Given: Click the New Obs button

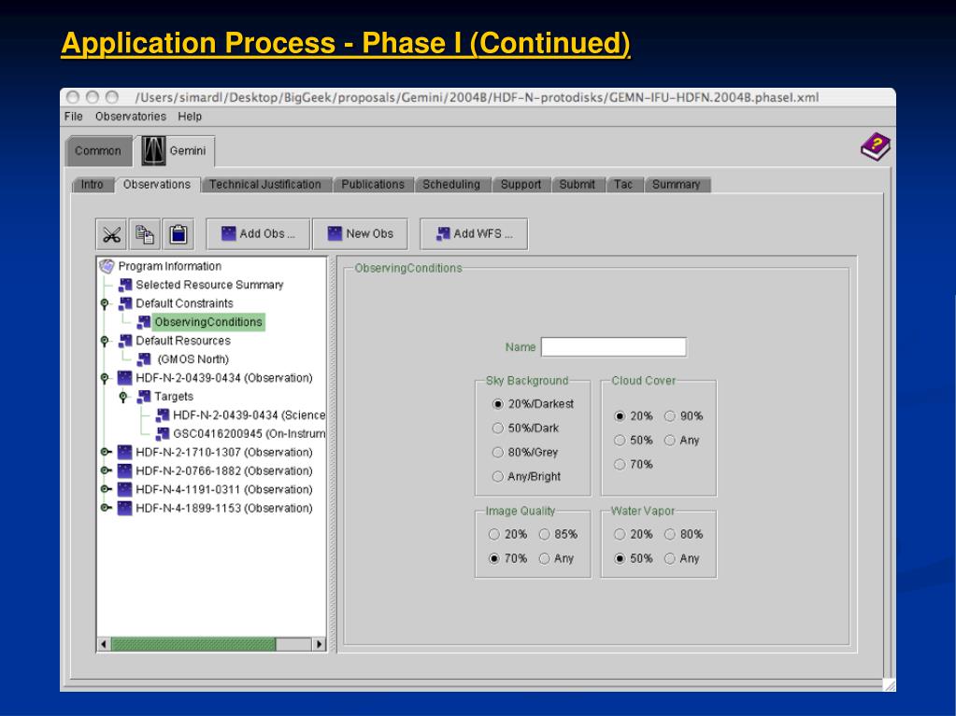Looking at the screenshot, I should coord(360,233).
